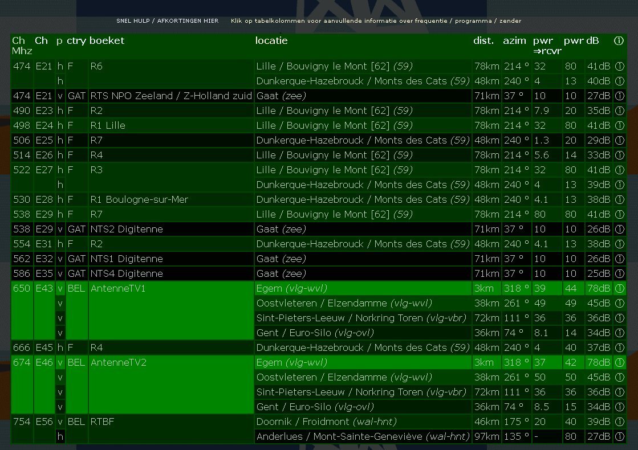Click info icon in the table header
Viewport: 638px width, 450px height.
[x=619, y=40]
